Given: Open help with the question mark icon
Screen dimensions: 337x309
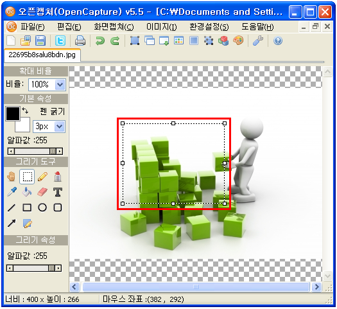Looking at the screenshot, I should [x=278, y=40].
